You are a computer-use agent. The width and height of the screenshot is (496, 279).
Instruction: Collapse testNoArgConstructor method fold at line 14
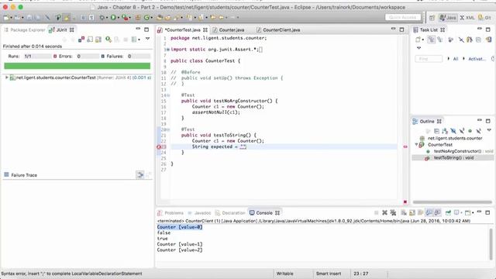point(168,95)
